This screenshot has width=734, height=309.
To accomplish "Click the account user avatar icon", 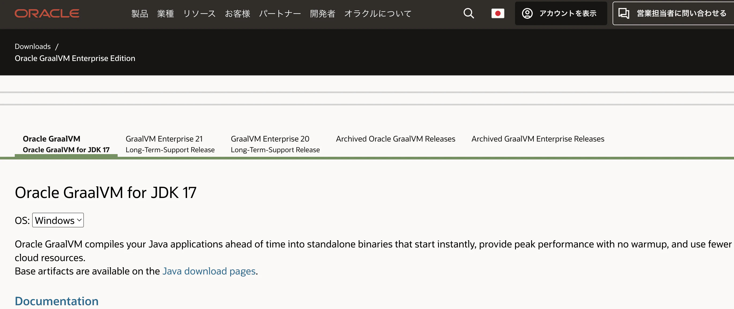I will pyautogui.click(x=527, y=13).
